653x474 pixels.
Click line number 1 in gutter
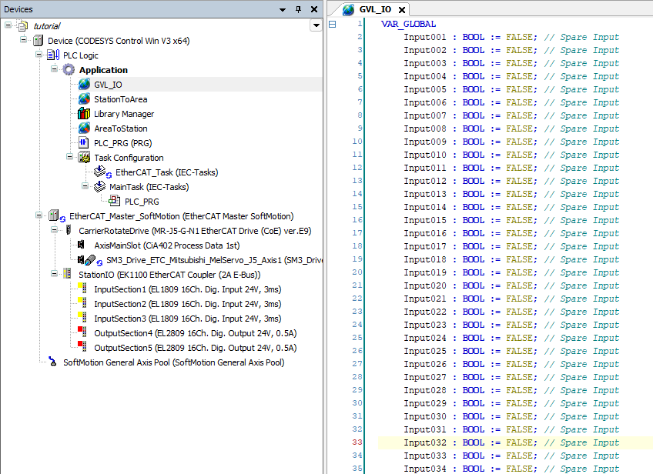point(360,24)
